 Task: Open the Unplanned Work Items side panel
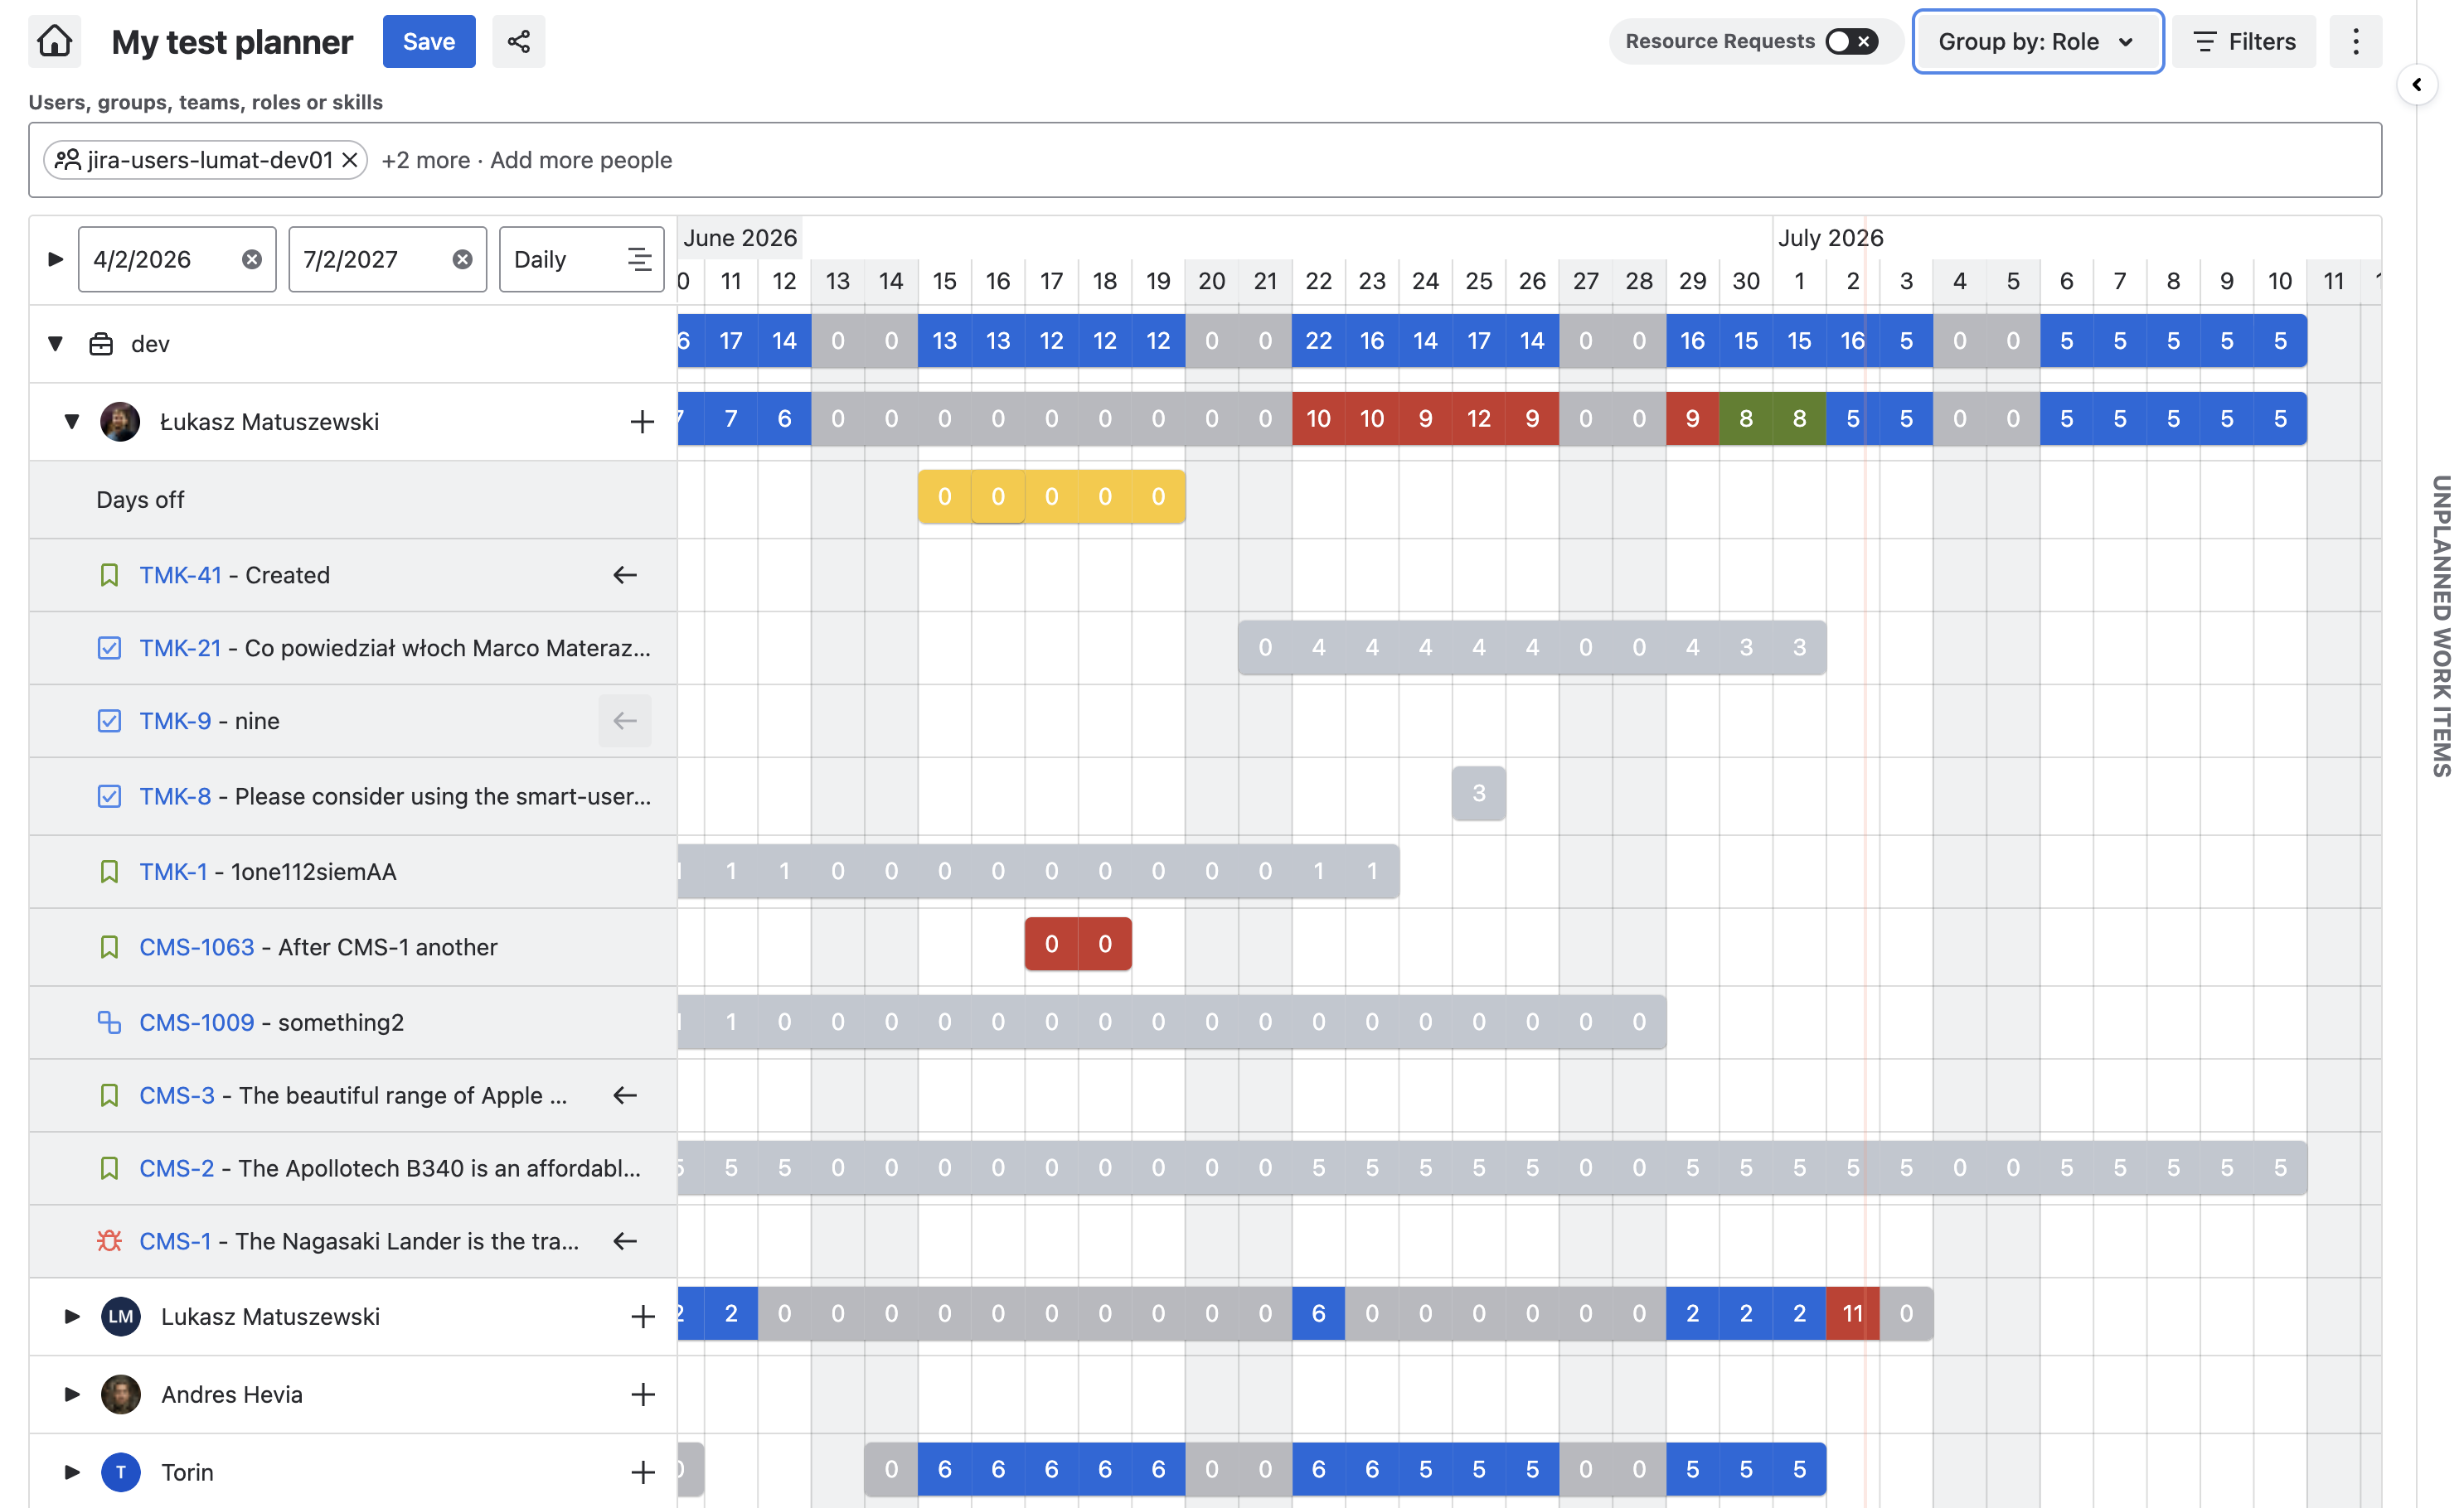[x=2441, y=626]
